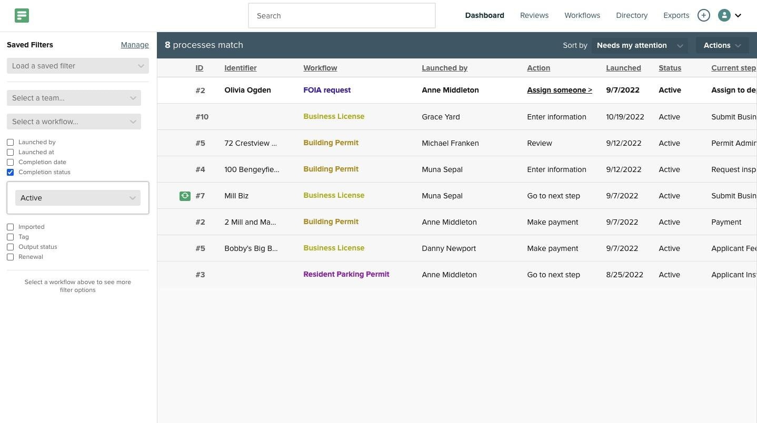Click the #7 process ID
The image size is (757, 423).
click(200, 196)
